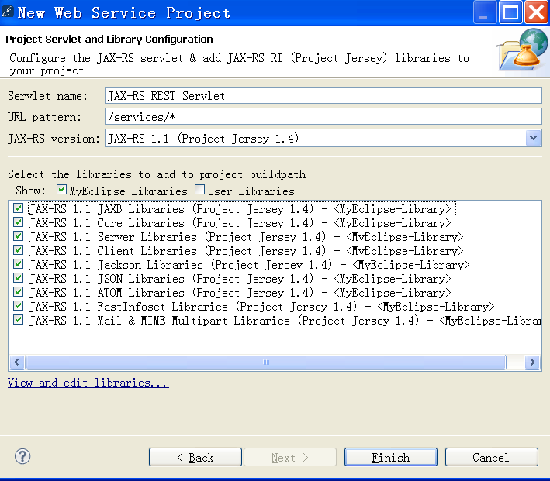Open View and edit libraries link
Image resolution: width=550 pixels, height=481 pixels.
coord(88,383)
